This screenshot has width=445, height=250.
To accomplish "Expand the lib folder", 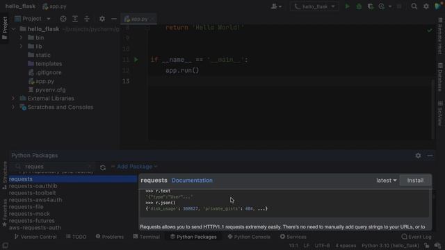I will tap(21, 47).
